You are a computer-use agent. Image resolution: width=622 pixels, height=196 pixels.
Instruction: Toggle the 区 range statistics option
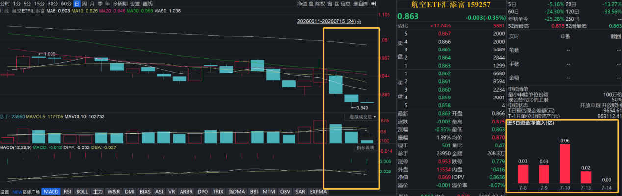point(336,3)
